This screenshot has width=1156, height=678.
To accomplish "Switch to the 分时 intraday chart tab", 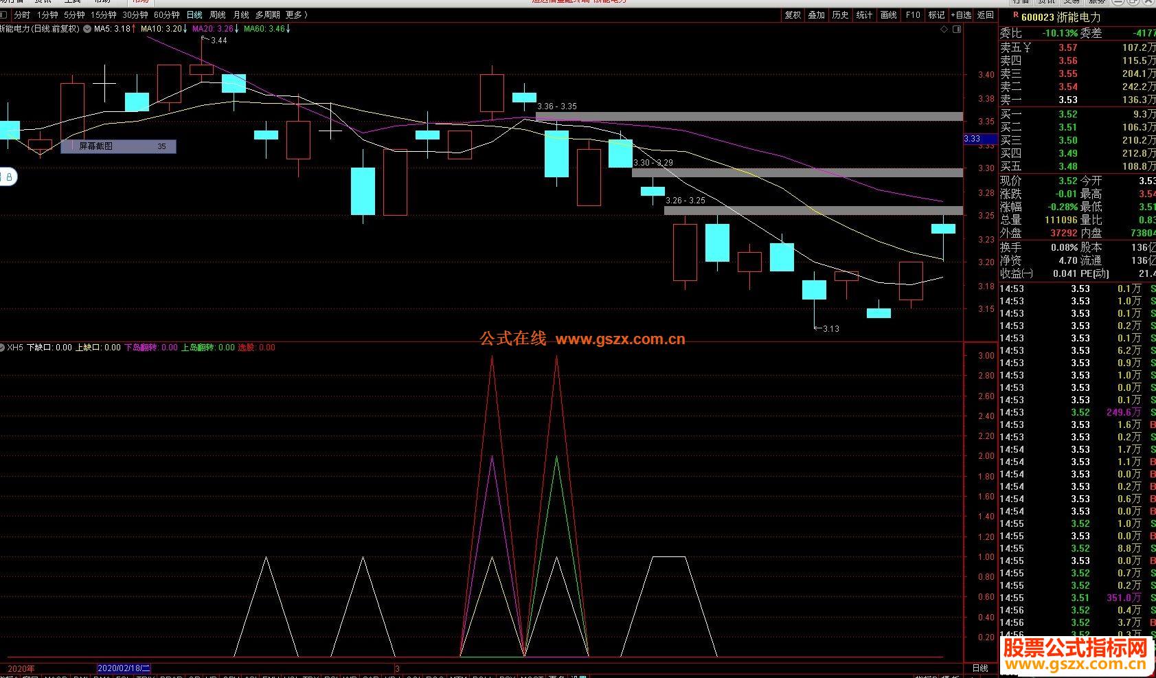I will (x=22, y=15).
